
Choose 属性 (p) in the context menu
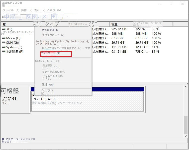pyautogui.click(x=47, y=85)
